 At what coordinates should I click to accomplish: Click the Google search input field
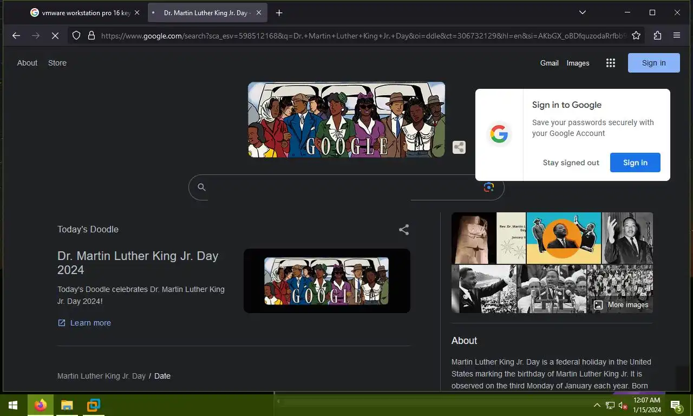(346, 187)
